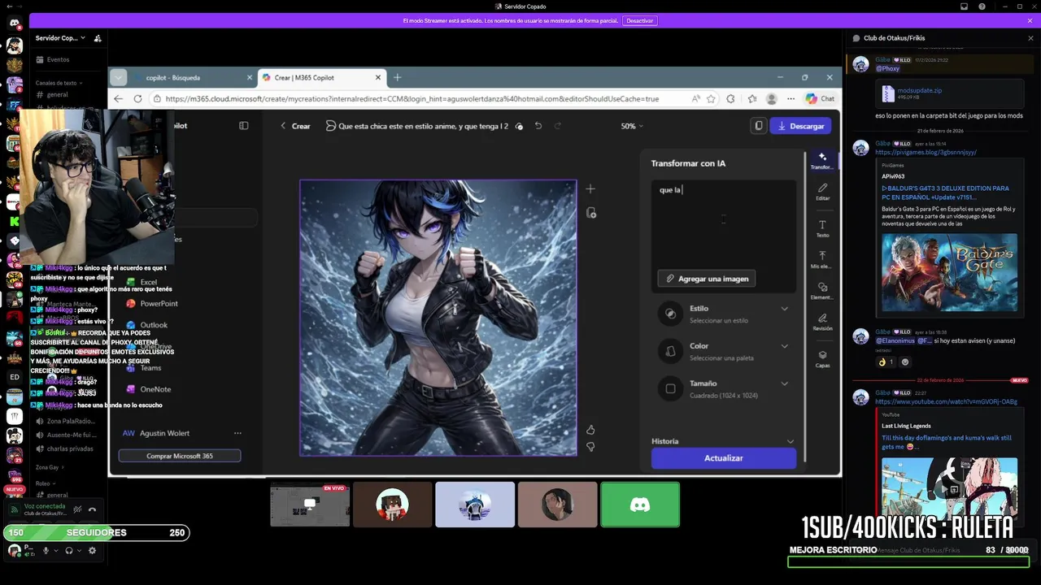Open the YouTube link posted by Gäbe

(946, 401)
